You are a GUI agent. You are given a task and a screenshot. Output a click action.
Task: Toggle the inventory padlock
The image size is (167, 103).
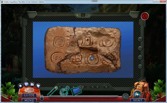[x=42, y=98]
